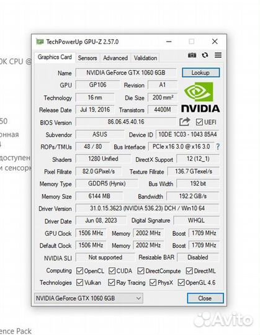Toggle the UEFI checkbox
Image resolution: width=260 pixels, height=335 pixels.
[x=199, y=122]
